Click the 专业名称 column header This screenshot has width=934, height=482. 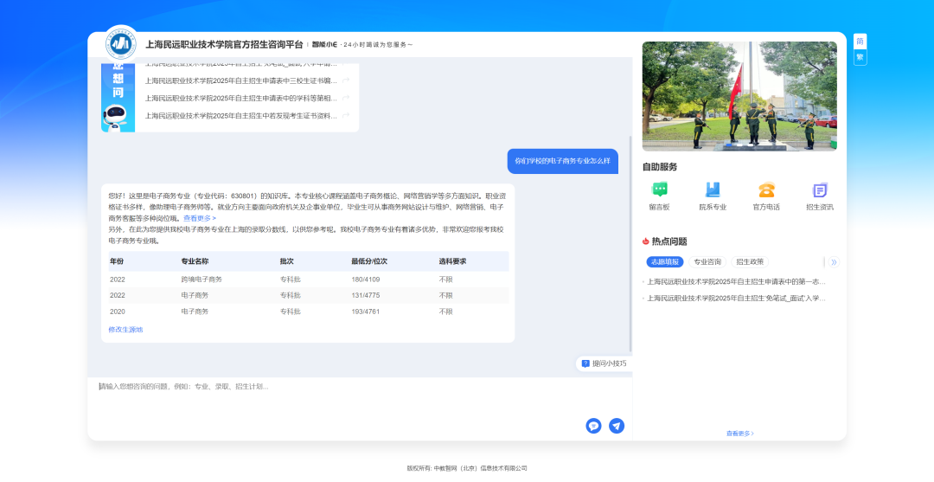(x=195, y=261)
